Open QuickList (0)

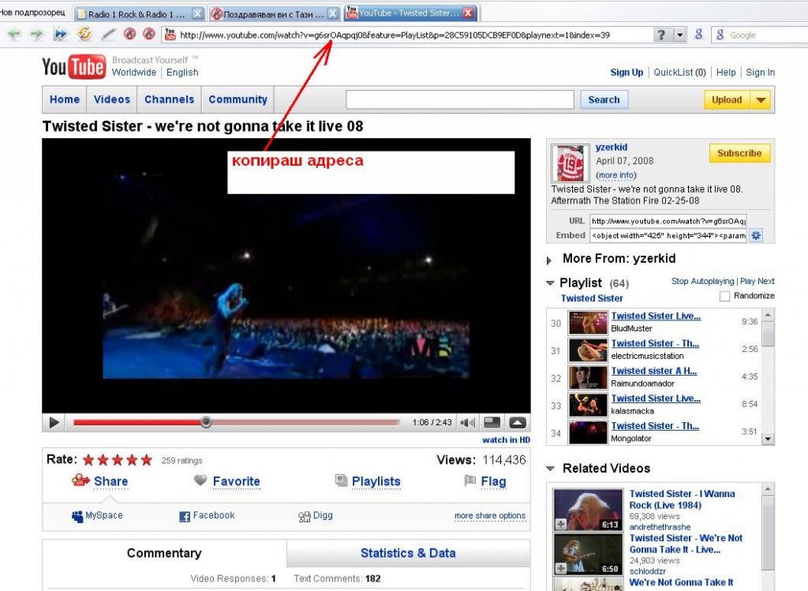(679, 72)
